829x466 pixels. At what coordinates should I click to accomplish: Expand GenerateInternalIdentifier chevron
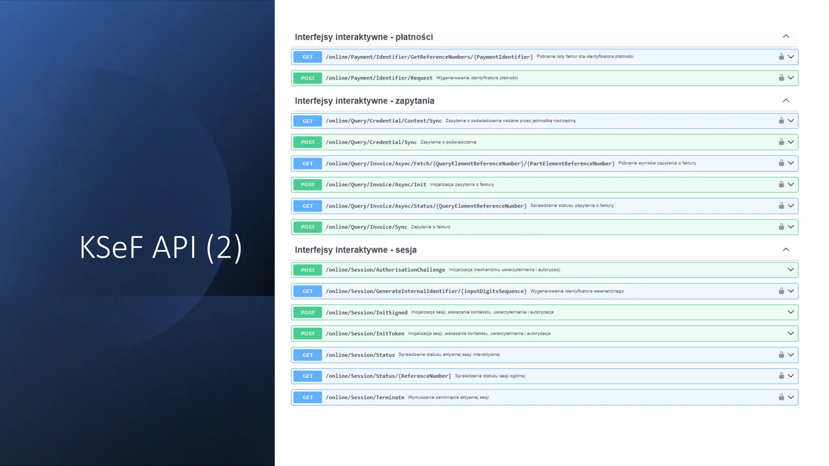pos(791,291)
